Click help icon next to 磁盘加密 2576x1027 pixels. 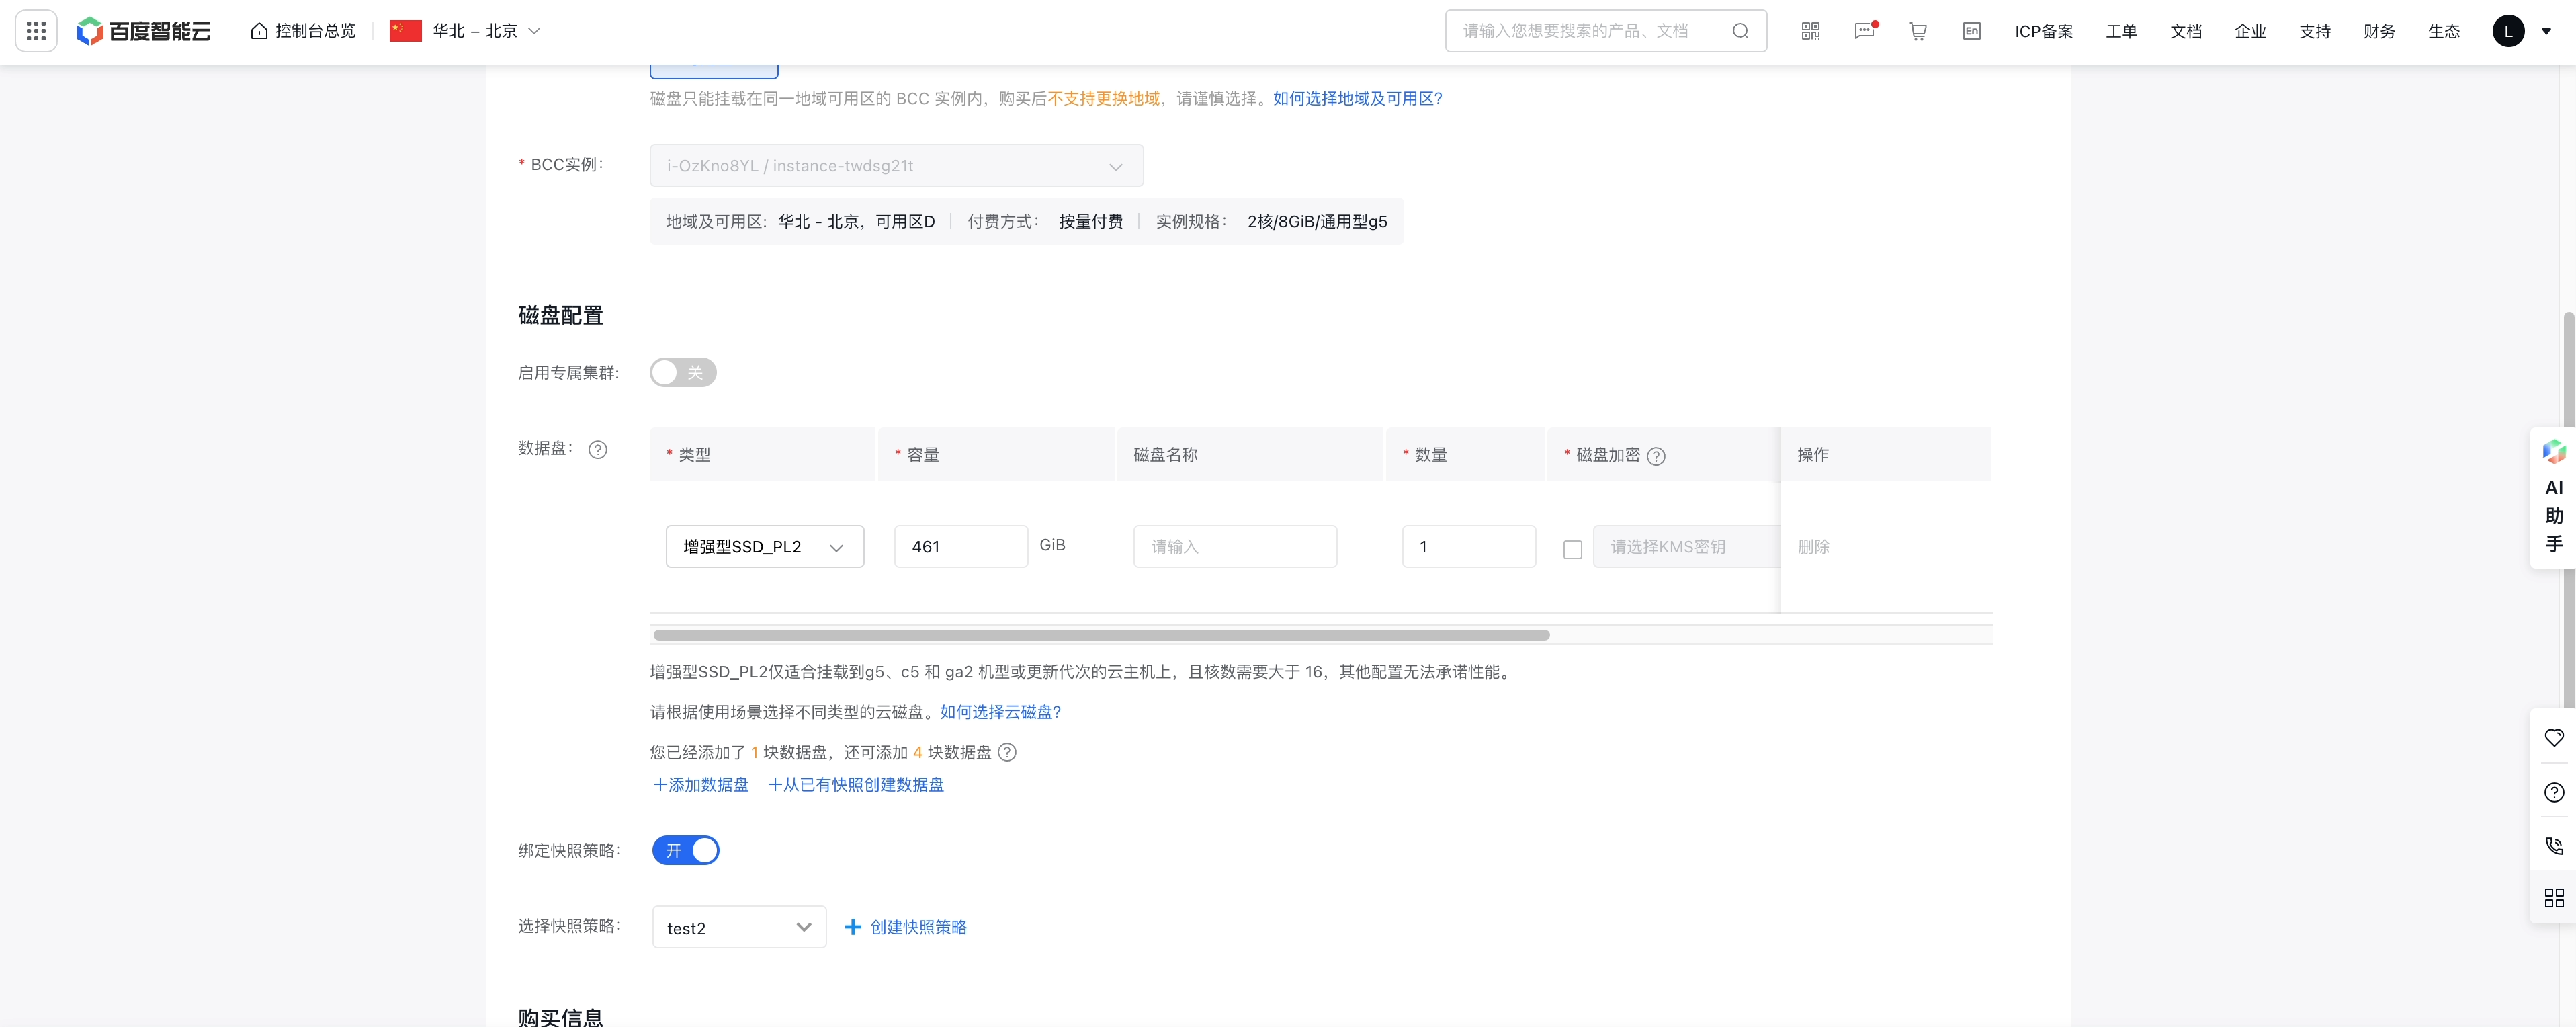click(x=1656, y=456)
